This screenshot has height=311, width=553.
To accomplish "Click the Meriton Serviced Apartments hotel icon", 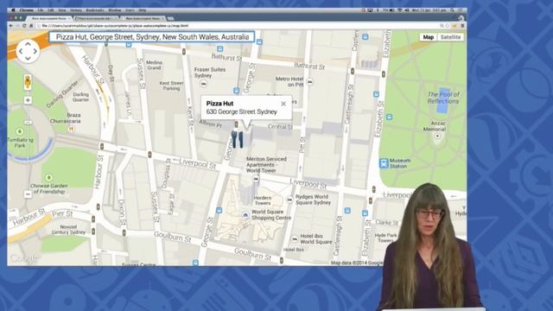I will tap(256, 179).
